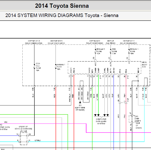The width and height of the screenshot is (151, 150).
Task: Click the 'HOT W/ ACC RELAY ENERGIZED' label
Action: pos(95,42)
